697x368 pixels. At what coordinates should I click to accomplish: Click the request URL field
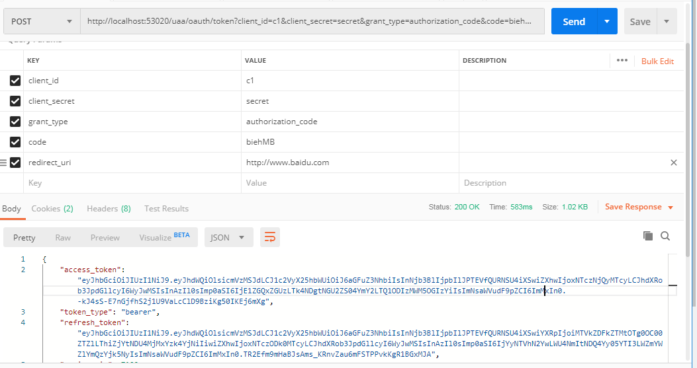312,21
